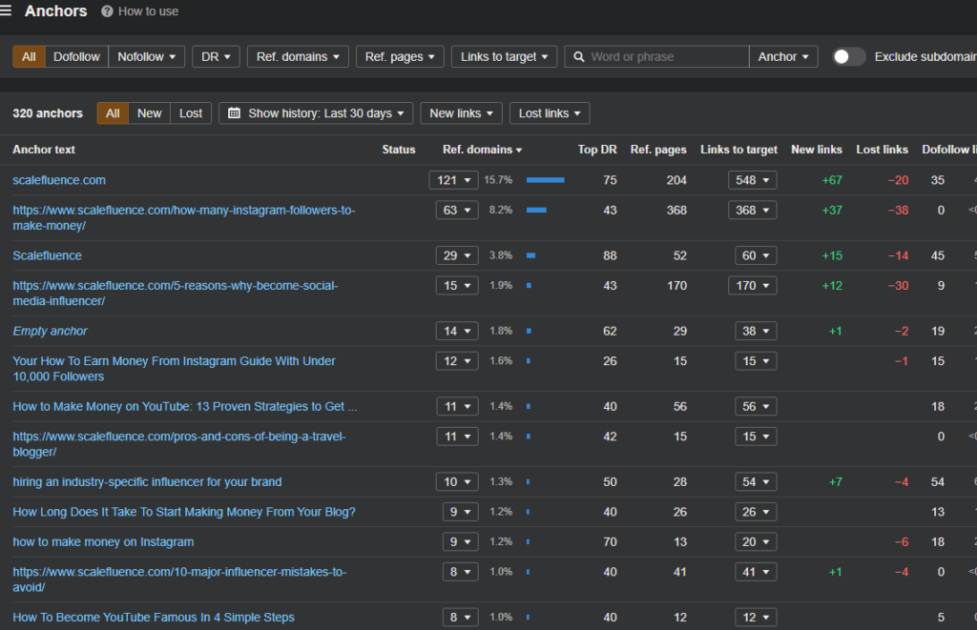Image resolution: width=977 pixels, height=630 pixels.
Task: Open Show history: Last 30 days dropdown
Action: (316, 113)
